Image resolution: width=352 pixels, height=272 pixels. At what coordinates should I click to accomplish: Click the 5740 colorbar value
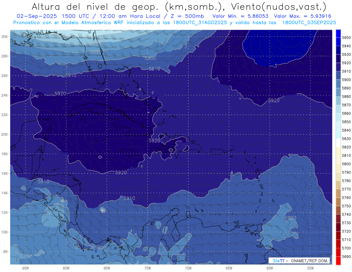pyautogui.click(x=346, y=214)
